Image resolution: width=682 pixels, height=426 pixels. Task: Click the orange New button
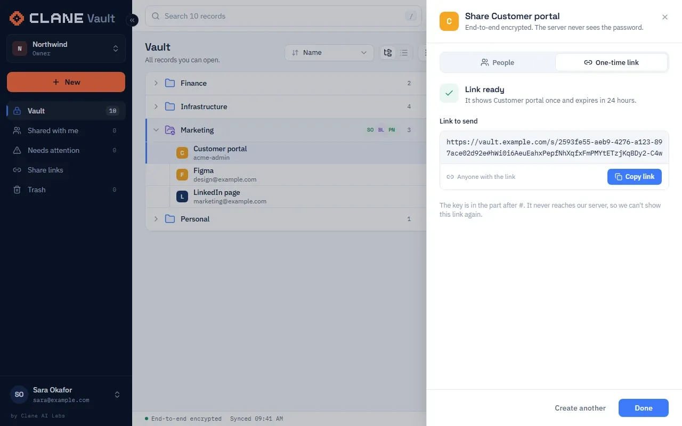click(x=66, y=82)
